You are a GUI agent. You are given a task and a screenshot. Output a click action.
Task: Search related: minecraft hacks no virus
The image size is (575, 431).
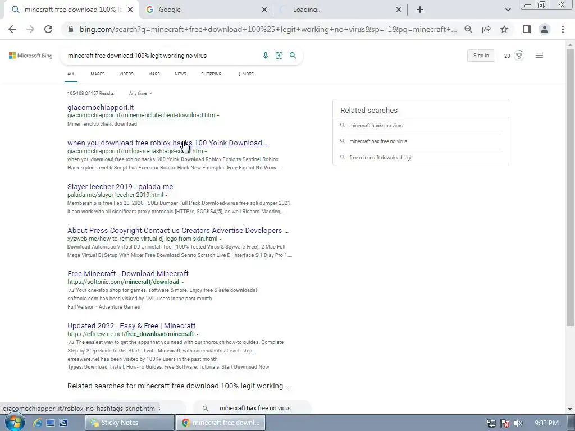[376, 126]
